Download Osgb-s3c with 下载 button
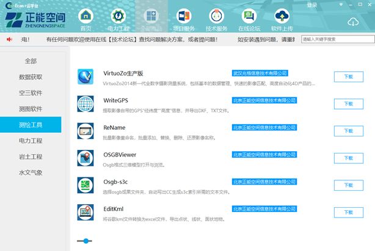Screen dimensions: 375x251 point(349,185)
